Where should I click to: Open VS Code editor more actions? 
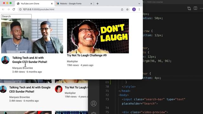point(201,8)
